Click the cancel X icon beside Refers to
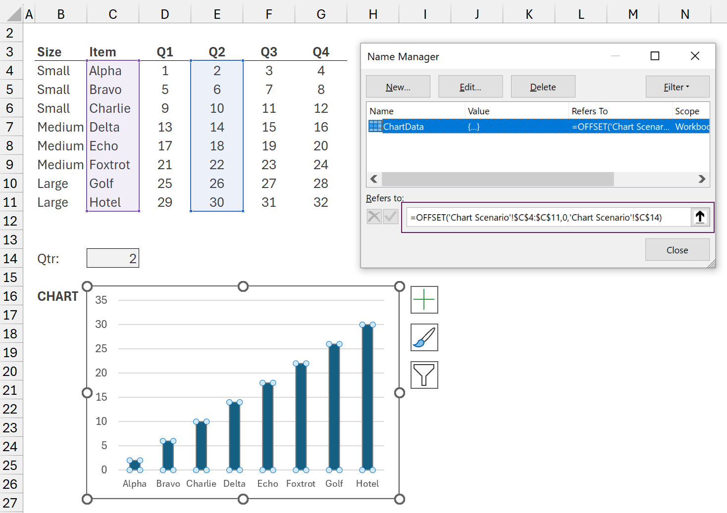This screenshot has height=513, width=727. coord(374,217)
